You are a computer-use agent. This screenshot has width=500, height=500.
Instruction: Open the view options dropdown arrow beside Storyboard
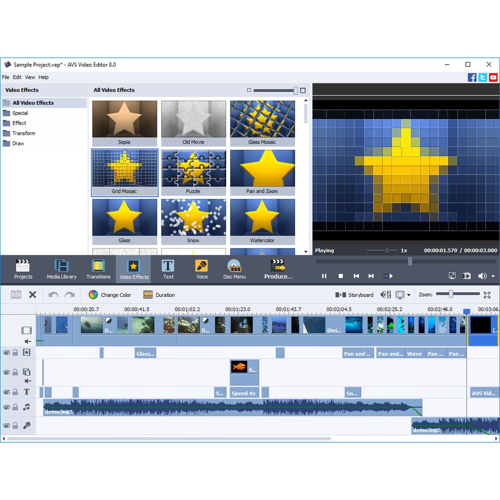pos(409,295)
